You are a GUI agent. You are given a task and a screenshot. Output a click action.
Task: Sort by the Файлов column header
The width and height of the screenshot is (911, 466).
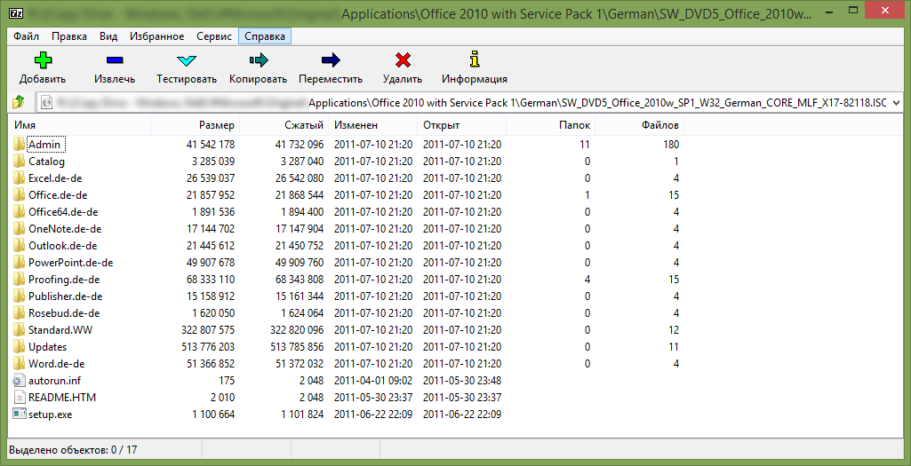pyautogui.click(x=640, y=125)
